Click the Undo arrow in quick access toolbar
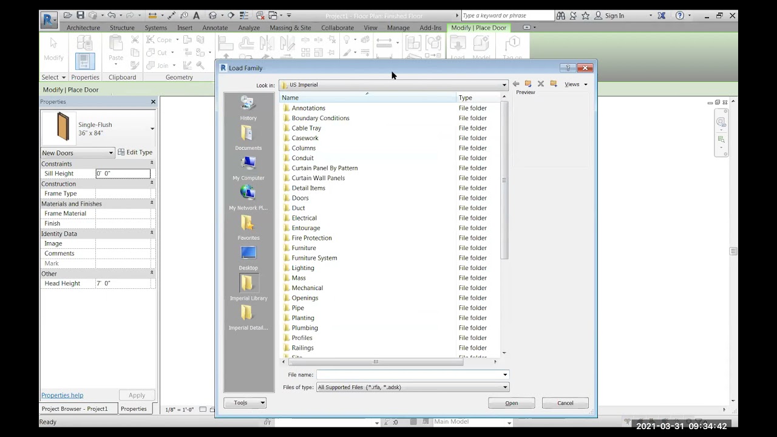This screenshot has height=437, width=777. tap(111, 15)
